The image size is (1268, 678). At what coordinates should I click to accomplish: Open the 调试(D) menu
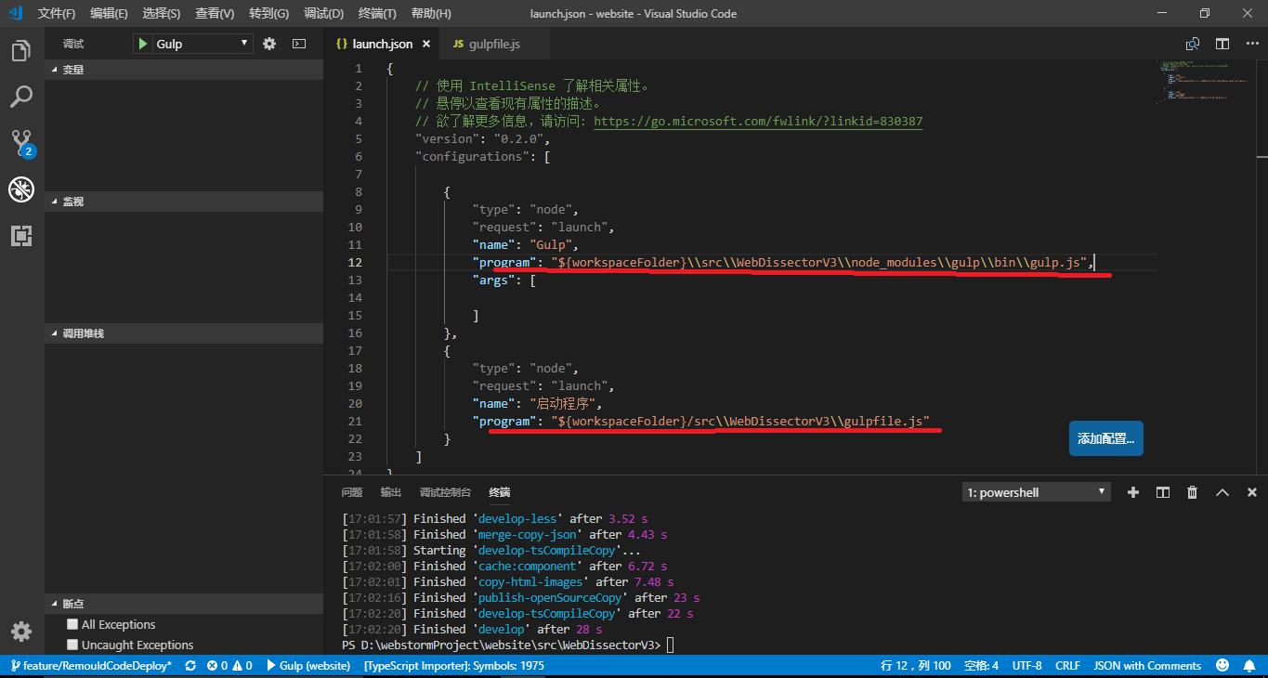(x=323, y=13)
